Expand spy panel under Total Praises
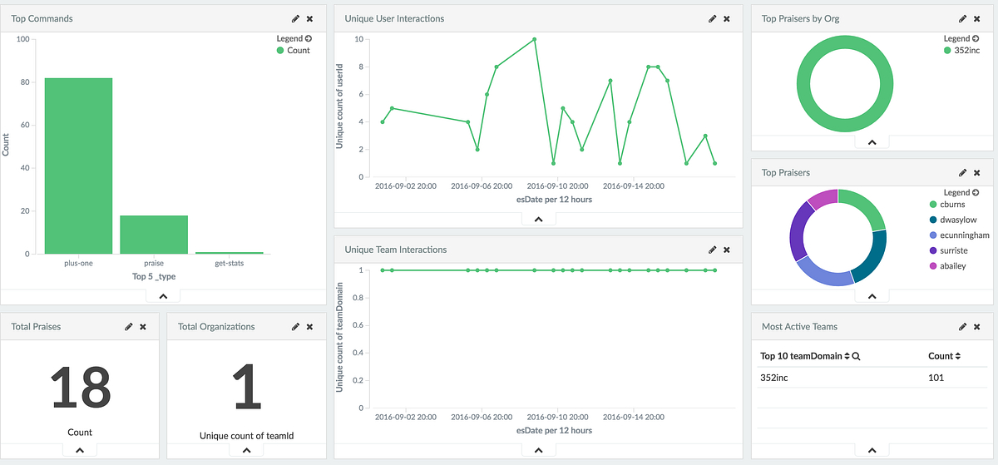This screenshot has height=465, width=998. (x=80, y=450)
